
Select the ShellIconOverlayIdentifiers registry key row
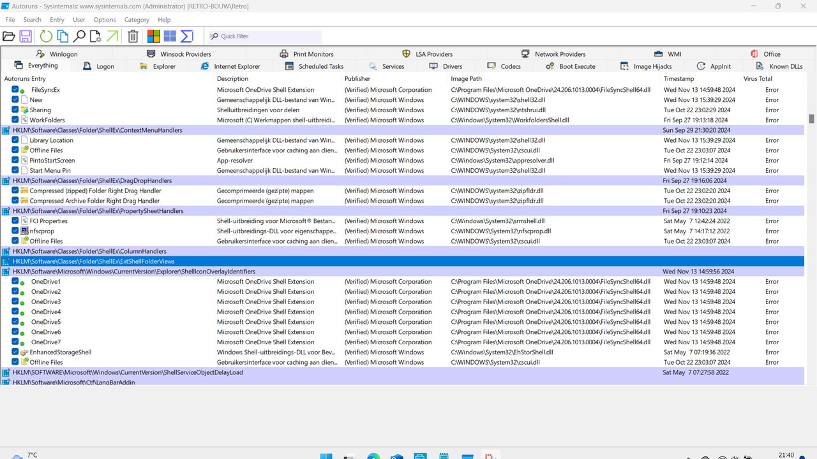pyautogui.click(x=403, y=272)
